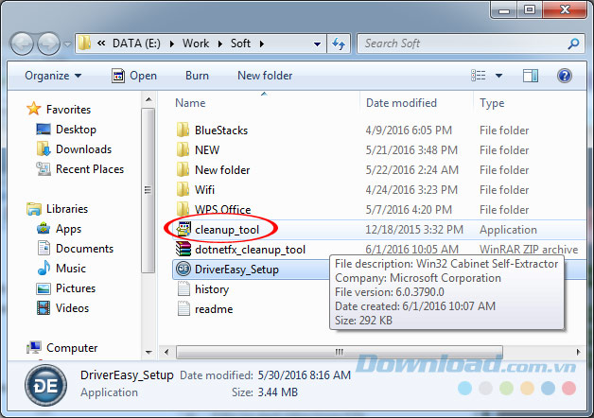Viewport: 594px width, 418px height.
Task: Go back with the Back arrow button
Action: click(23, 44)
